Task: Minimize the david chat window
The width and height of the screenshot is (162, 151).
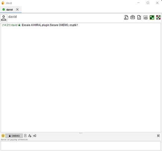Action: click(138, 3)
